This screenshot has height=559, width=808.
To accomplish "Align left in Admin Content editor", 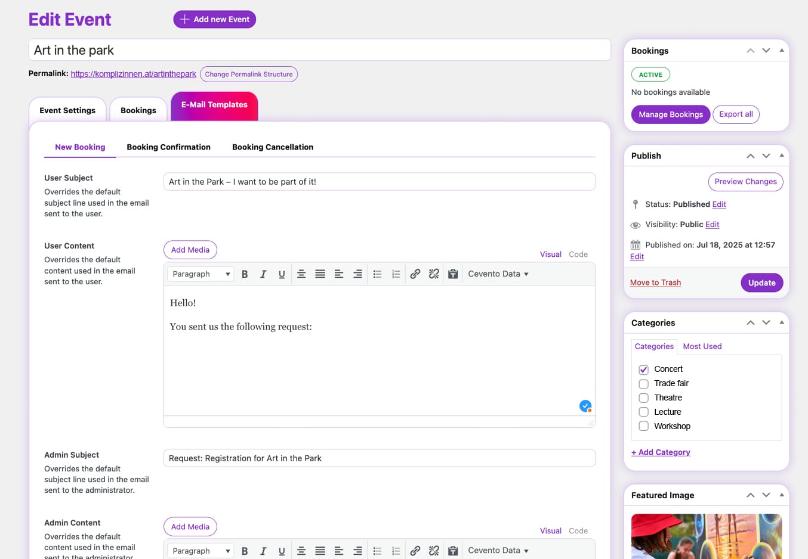I will point(339,551).
